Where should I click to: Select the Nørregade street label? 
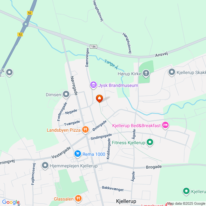click(x=74, y=86)
